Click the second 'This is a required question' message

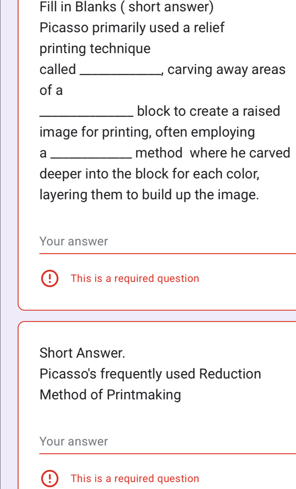coord(135,478)
